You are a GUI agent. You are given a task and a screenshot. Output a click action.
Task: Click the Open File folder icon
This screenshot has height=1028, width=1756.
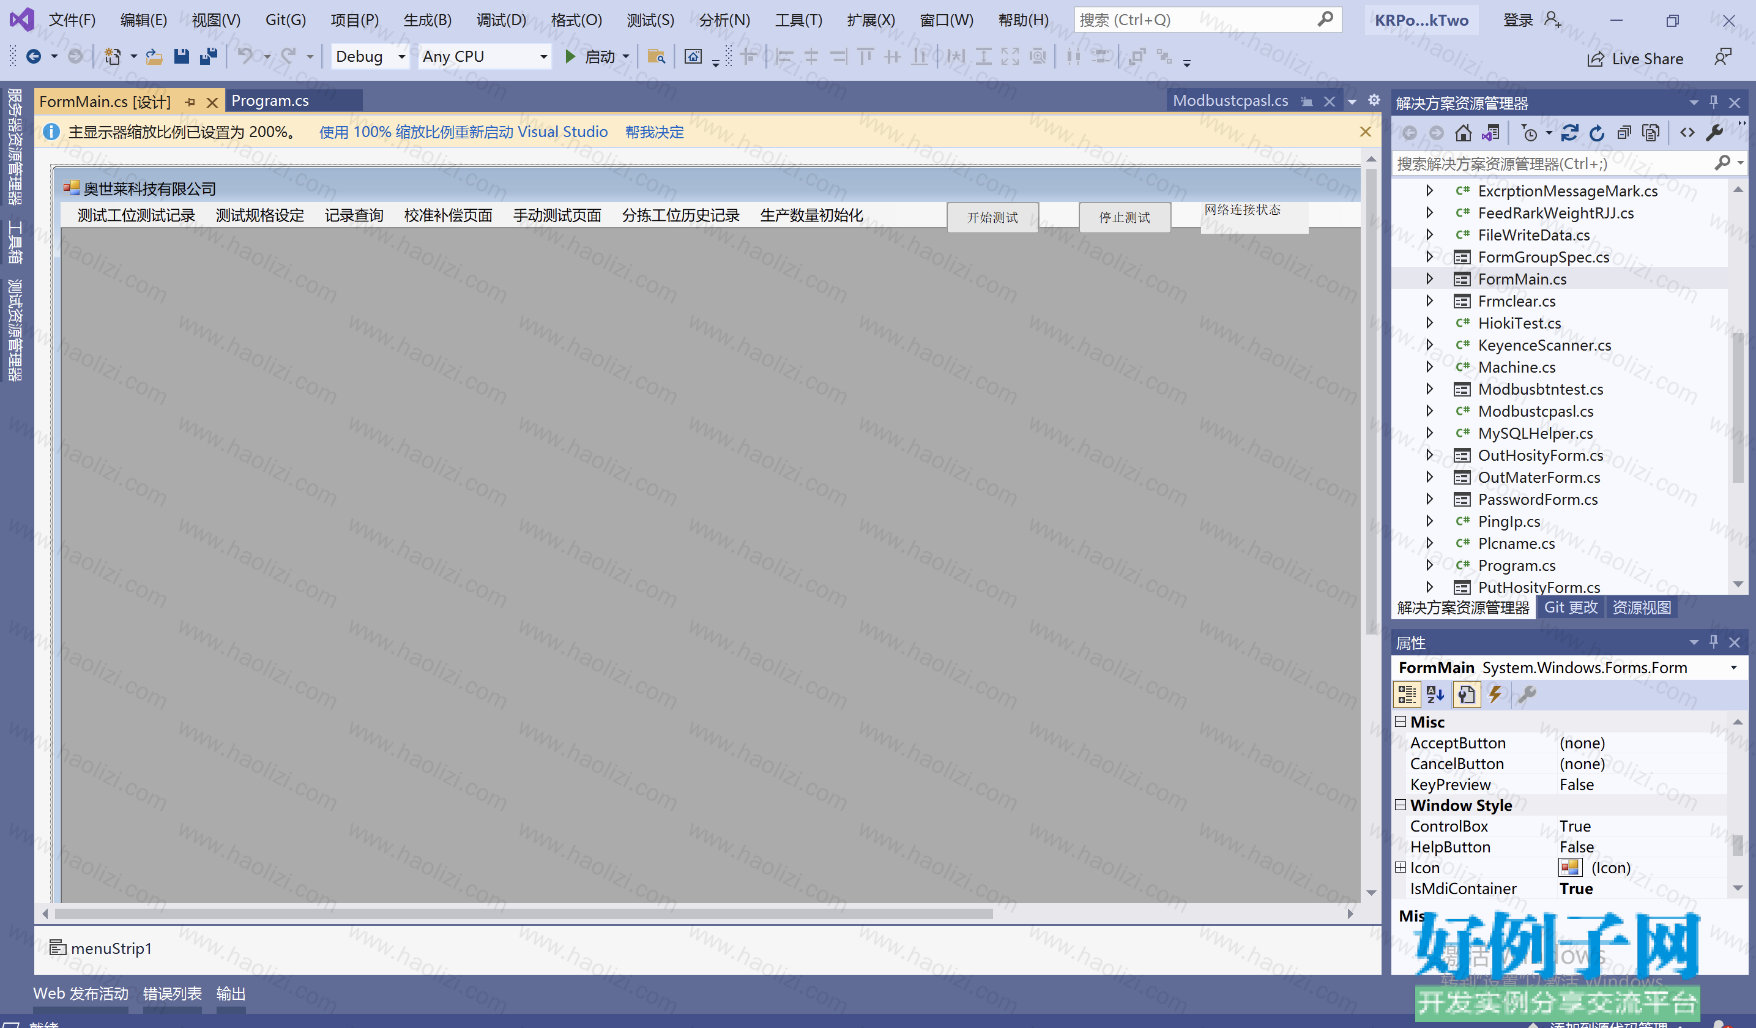click(x=154, y=56)
